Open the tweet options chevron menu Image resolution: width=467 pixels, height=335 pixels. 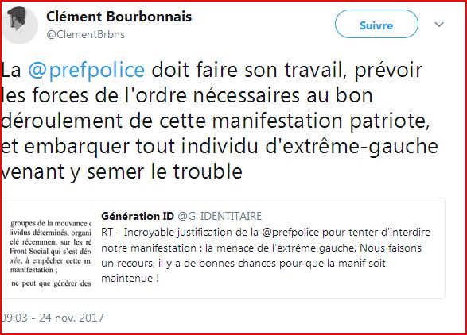coord(439,25)
